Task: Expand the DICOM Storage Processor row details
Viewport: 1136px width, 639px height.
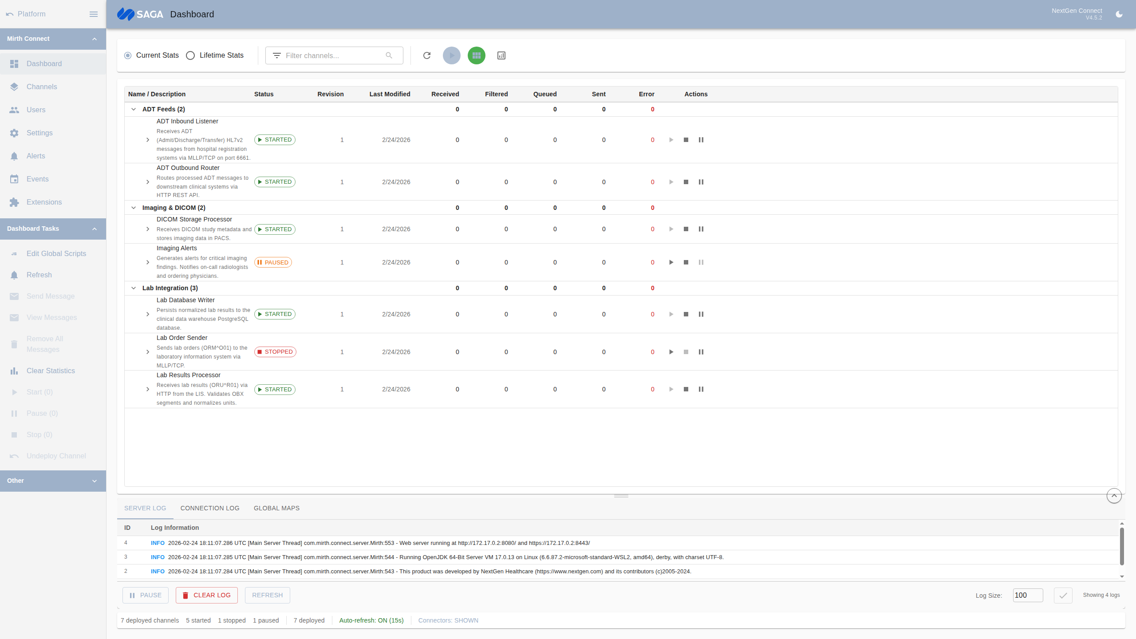Action: click(148, 229)
